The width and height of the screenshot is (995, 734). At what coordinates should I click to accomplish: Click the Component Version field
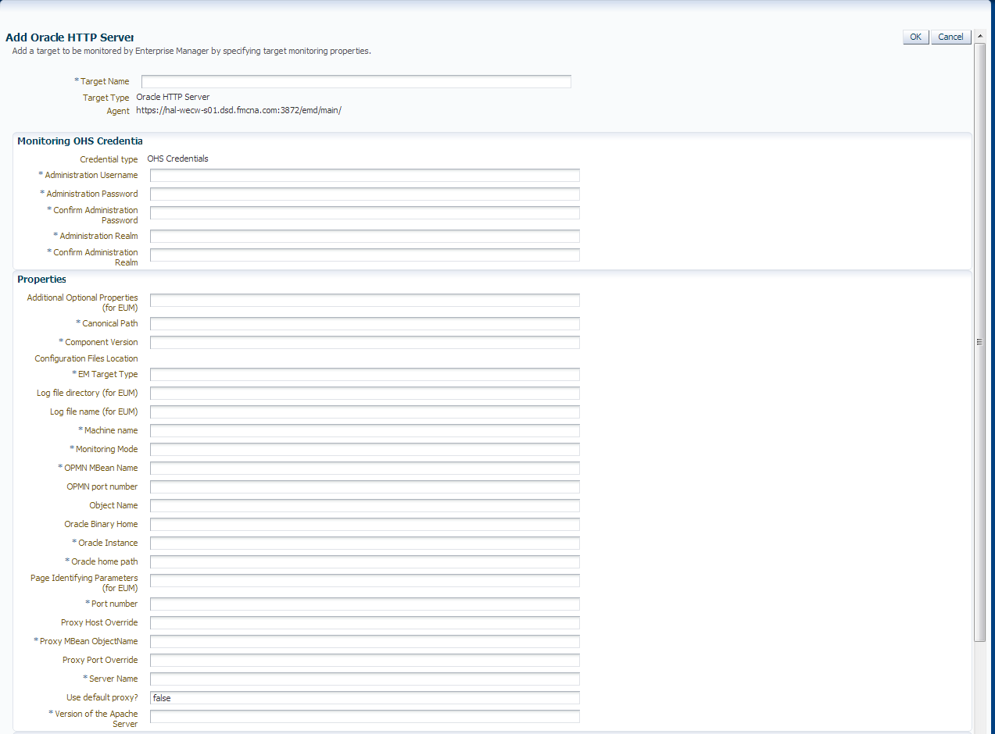[x=365, y=342]
